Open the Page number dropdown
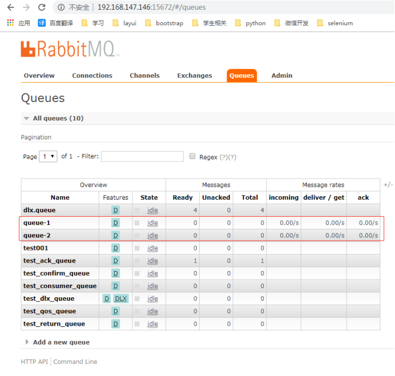 pyautogui.click(x=48, y=157)
